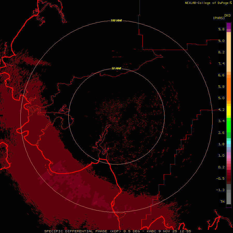Click the 2.6 scale value
The height and width of the screenshot is (233, 233).
[x=221, y=133]
